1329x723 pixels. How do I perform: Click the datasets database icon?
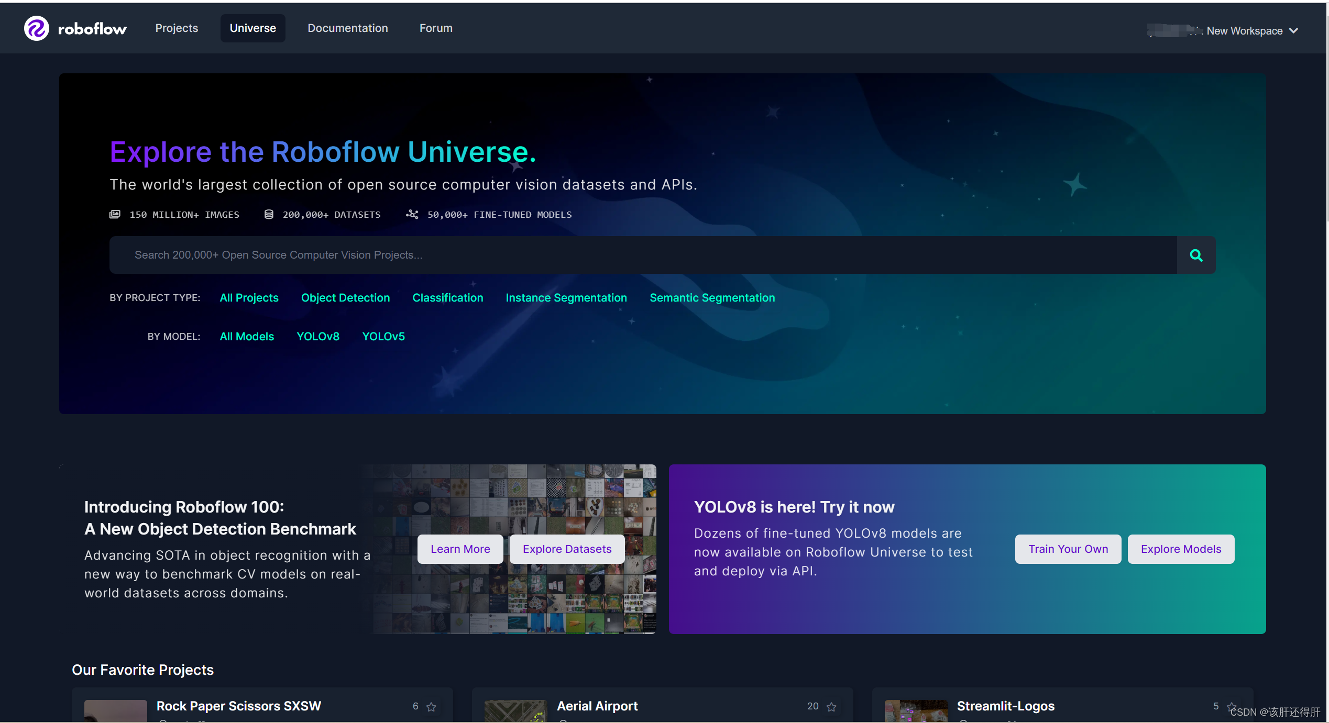coord(269,215)
